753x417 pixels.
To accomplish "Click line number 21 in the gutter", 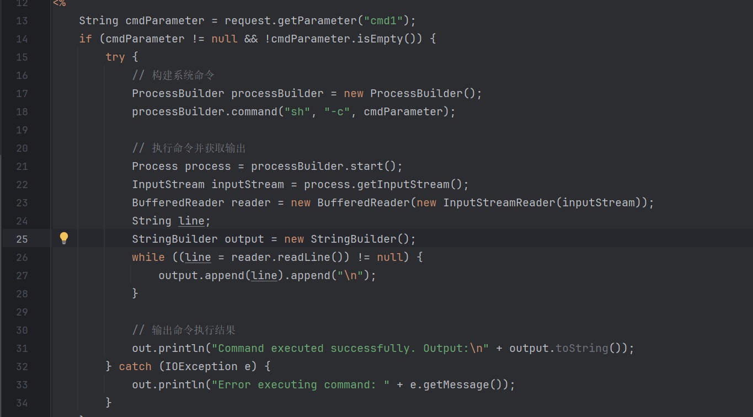I will coord(22,167).
